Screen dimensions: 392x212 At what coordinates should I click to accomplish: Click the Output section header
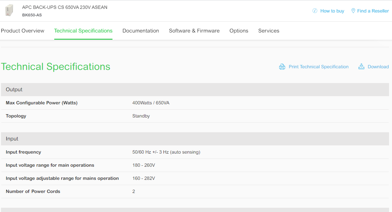click(195, 90)
